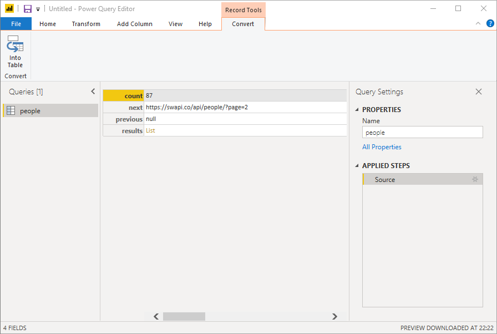Collapse the Queries pane arrow
The image size is (497, 334).
[x=93, y=91]
